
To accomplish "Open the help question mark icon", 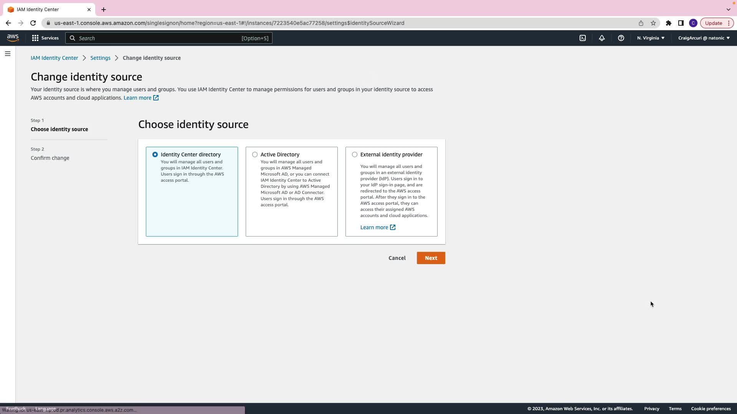I will point(621,38).
